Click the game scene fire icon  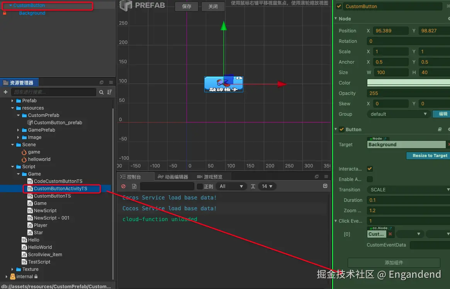24,152
